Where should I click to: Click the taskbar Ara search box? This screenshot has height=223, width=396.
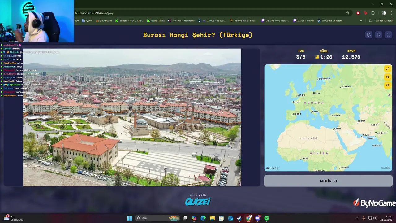coord(157,218)
